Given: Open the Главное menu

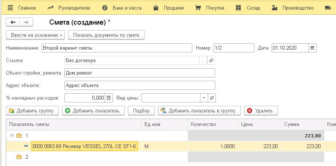Looking at the screenshot, I should (x=27, y=8).
